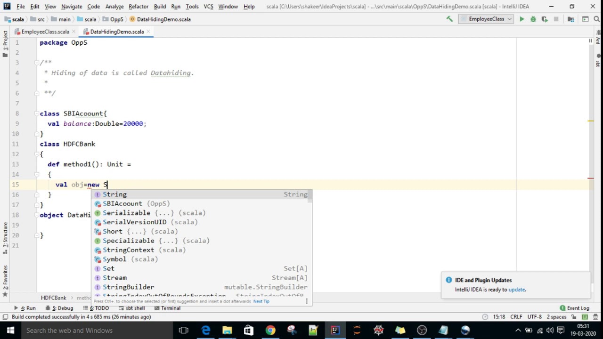The width and height of the screenshot is (603, 339).
Task: Open the EmployeeClass run configuration dropdown
Action: [486, 19]
